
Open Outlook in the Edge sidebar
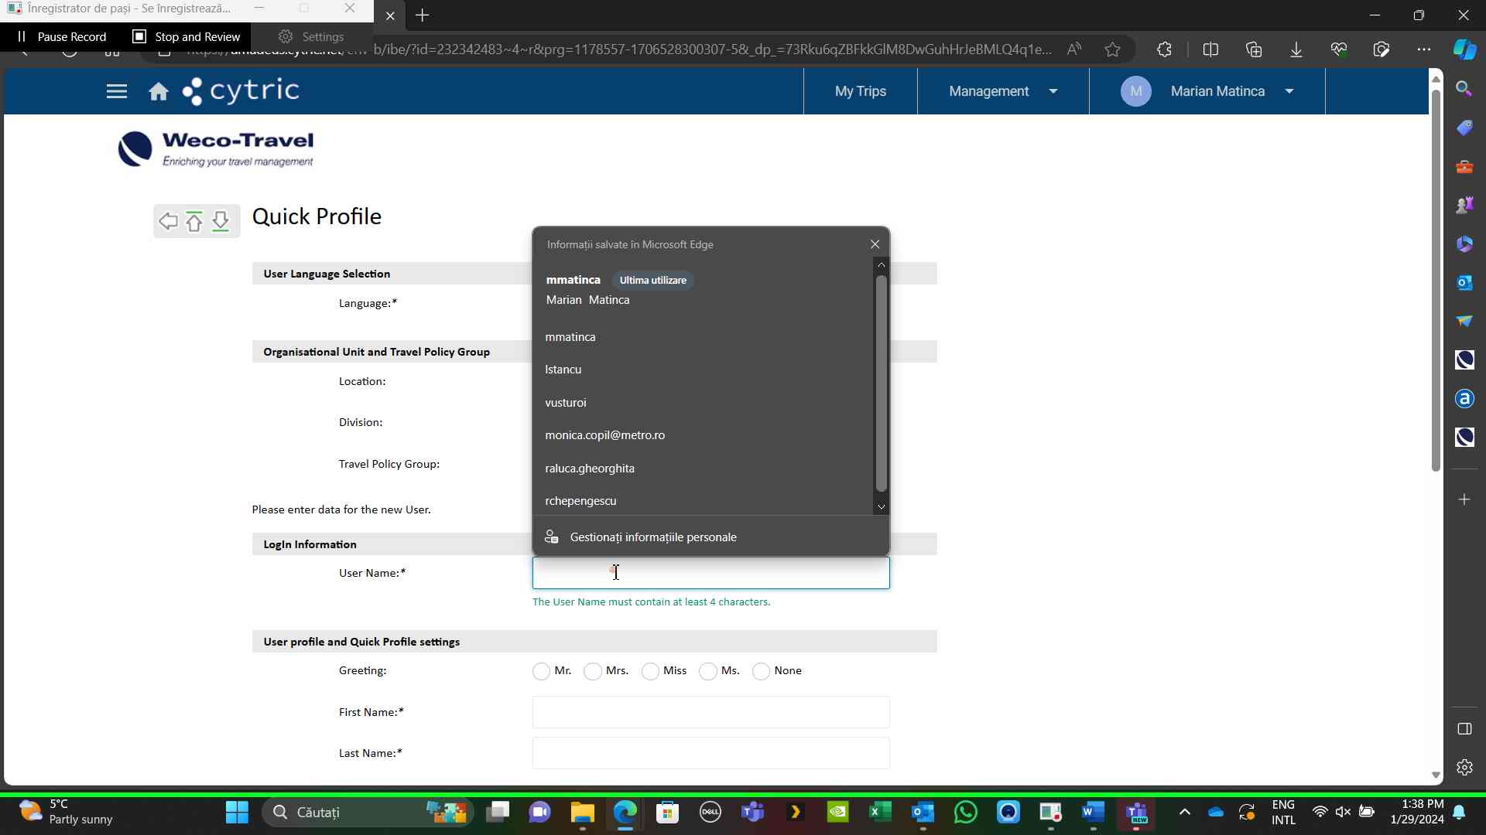(x=1464, y=282)
